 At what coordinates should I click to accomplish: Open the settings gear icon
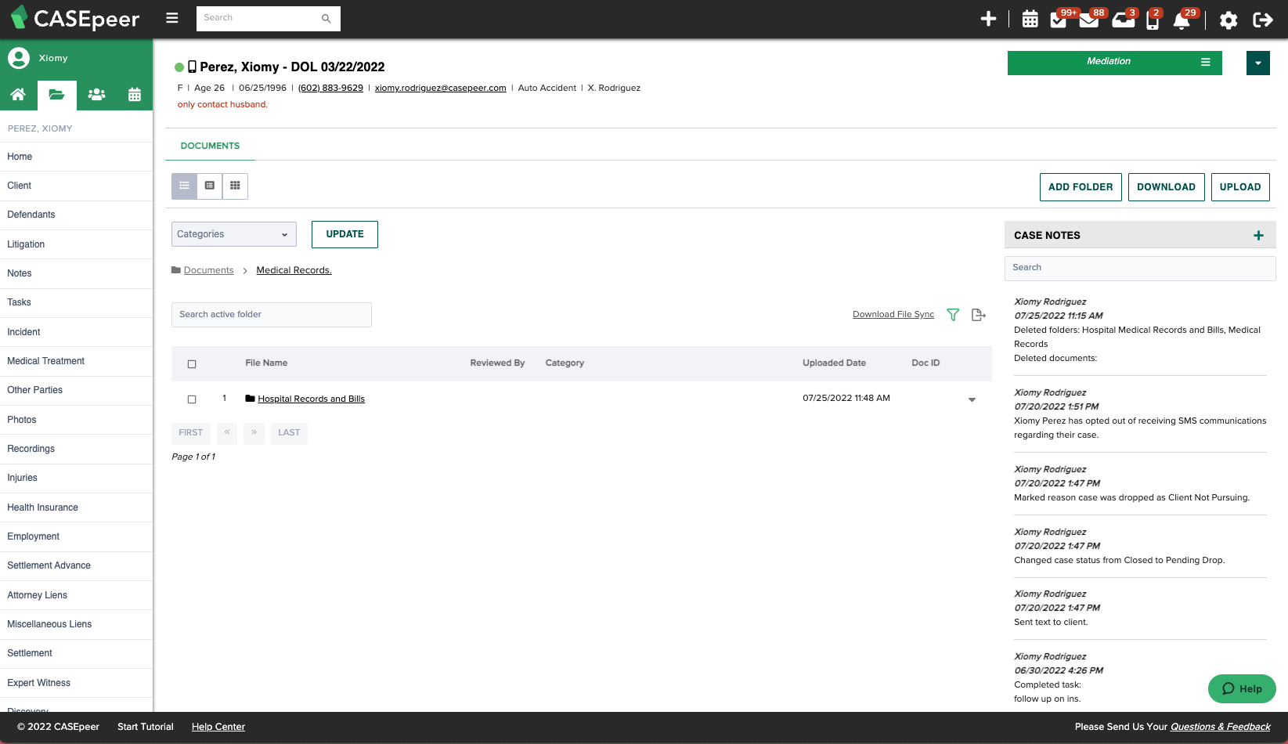[x=1228, y=20]
